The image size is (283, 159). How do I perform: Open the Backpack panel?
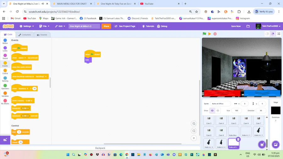click(100, 148)
